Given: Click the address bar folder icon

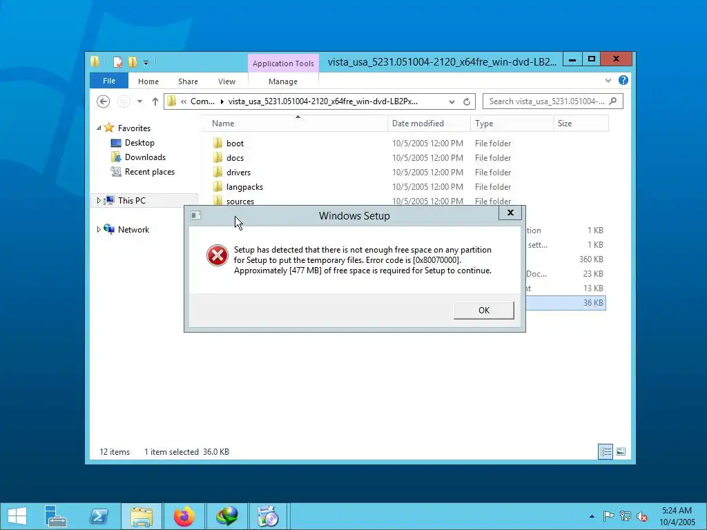Looking at the screenshot, I should pos(171,101).
